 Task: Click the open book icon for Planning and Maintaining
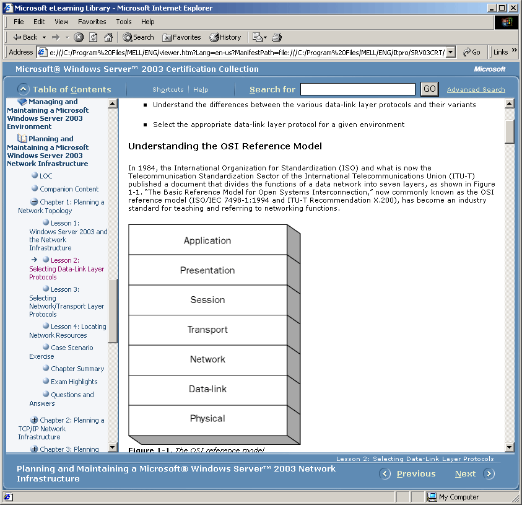click(22, 138)
